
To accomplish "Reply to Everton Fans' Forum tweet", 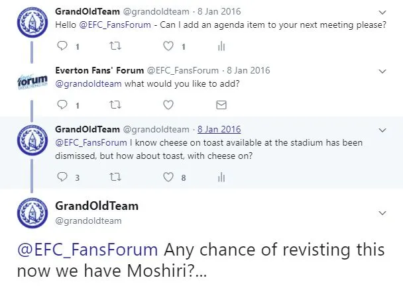I will [63, 105].
